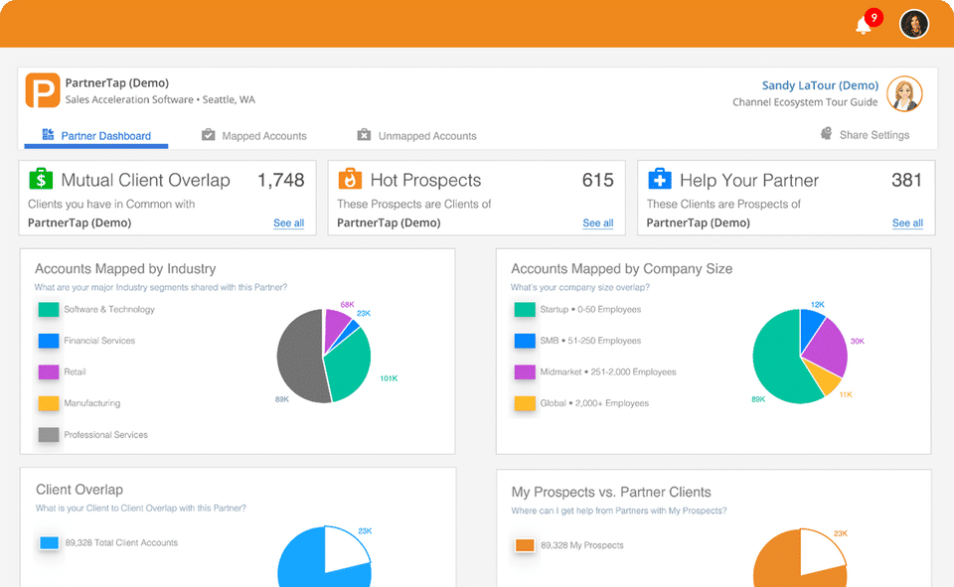Click the Channel Ecosystem Tour Guide subtitle

pyautogui.click(x=805, y=102)
